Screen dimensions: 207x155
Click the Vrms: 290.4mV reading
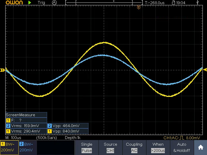click(26, 131)
